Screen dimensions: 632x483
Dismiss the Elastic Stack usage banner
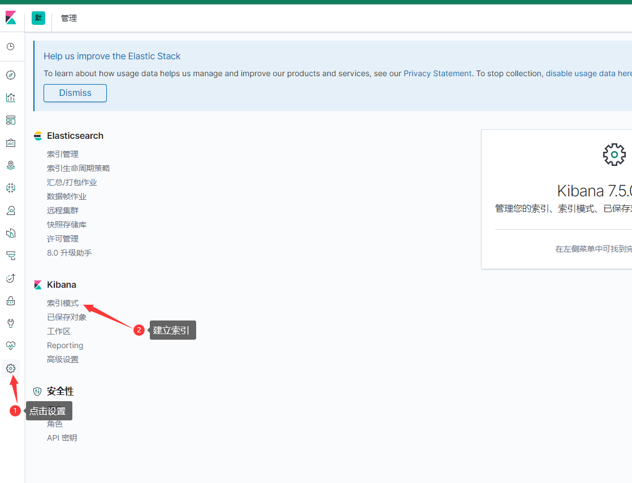pos(75,93)
